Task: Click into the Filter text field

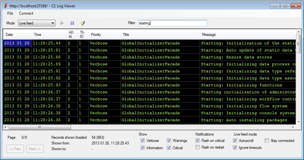Action: [172, 23]
